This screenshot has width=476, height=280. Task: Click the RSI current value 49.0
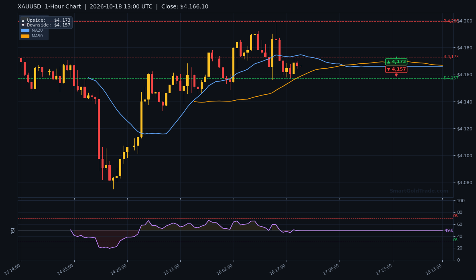449,231
